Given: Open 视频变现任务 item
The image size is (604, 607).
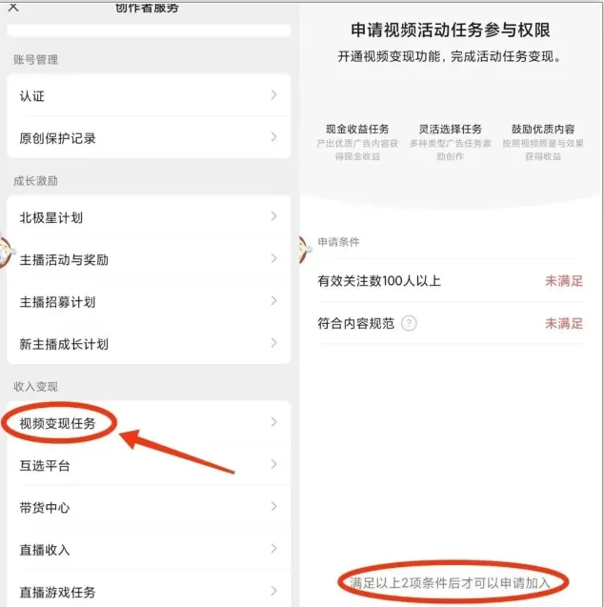Looking at the screenshot, I should click(x=149, y=423).
